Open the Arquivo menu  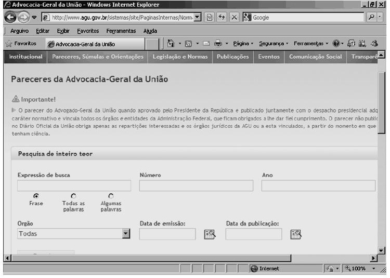(19, 31)
